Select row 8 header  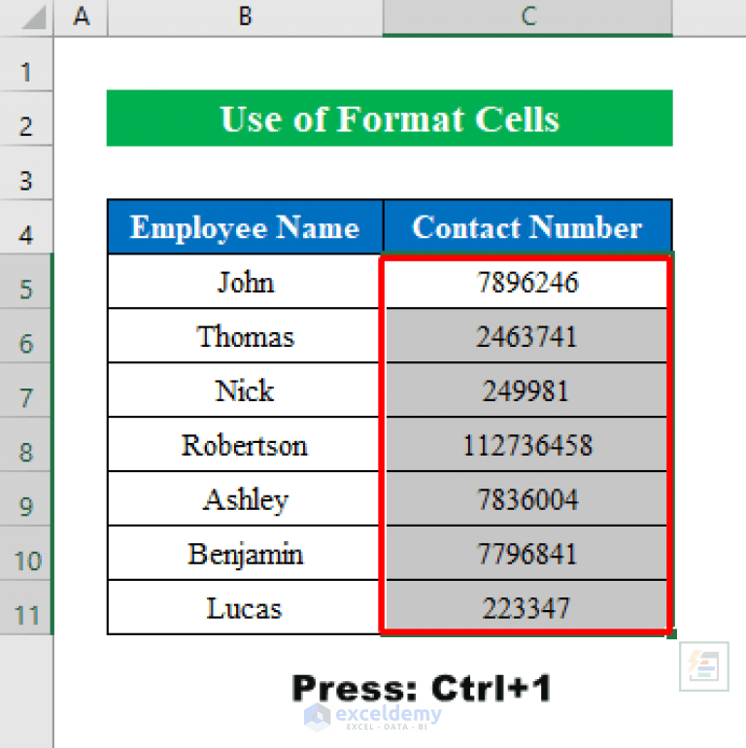coord(26,445)
